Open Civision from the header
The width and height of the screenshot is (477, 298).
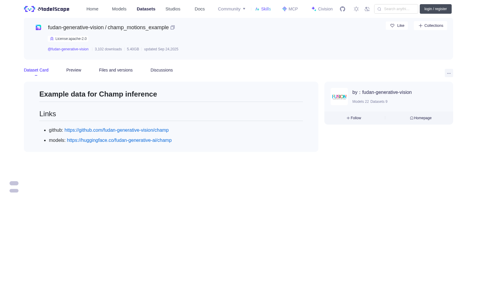[x=322, y=9]
